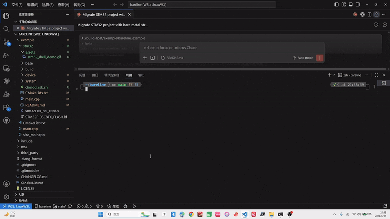This screenshot has width=390, height=219.
Task: Open stm32_shell_demo.gif file
Action: [44, 57]
